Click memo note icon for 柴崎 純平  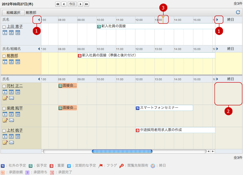coord(5,120)
